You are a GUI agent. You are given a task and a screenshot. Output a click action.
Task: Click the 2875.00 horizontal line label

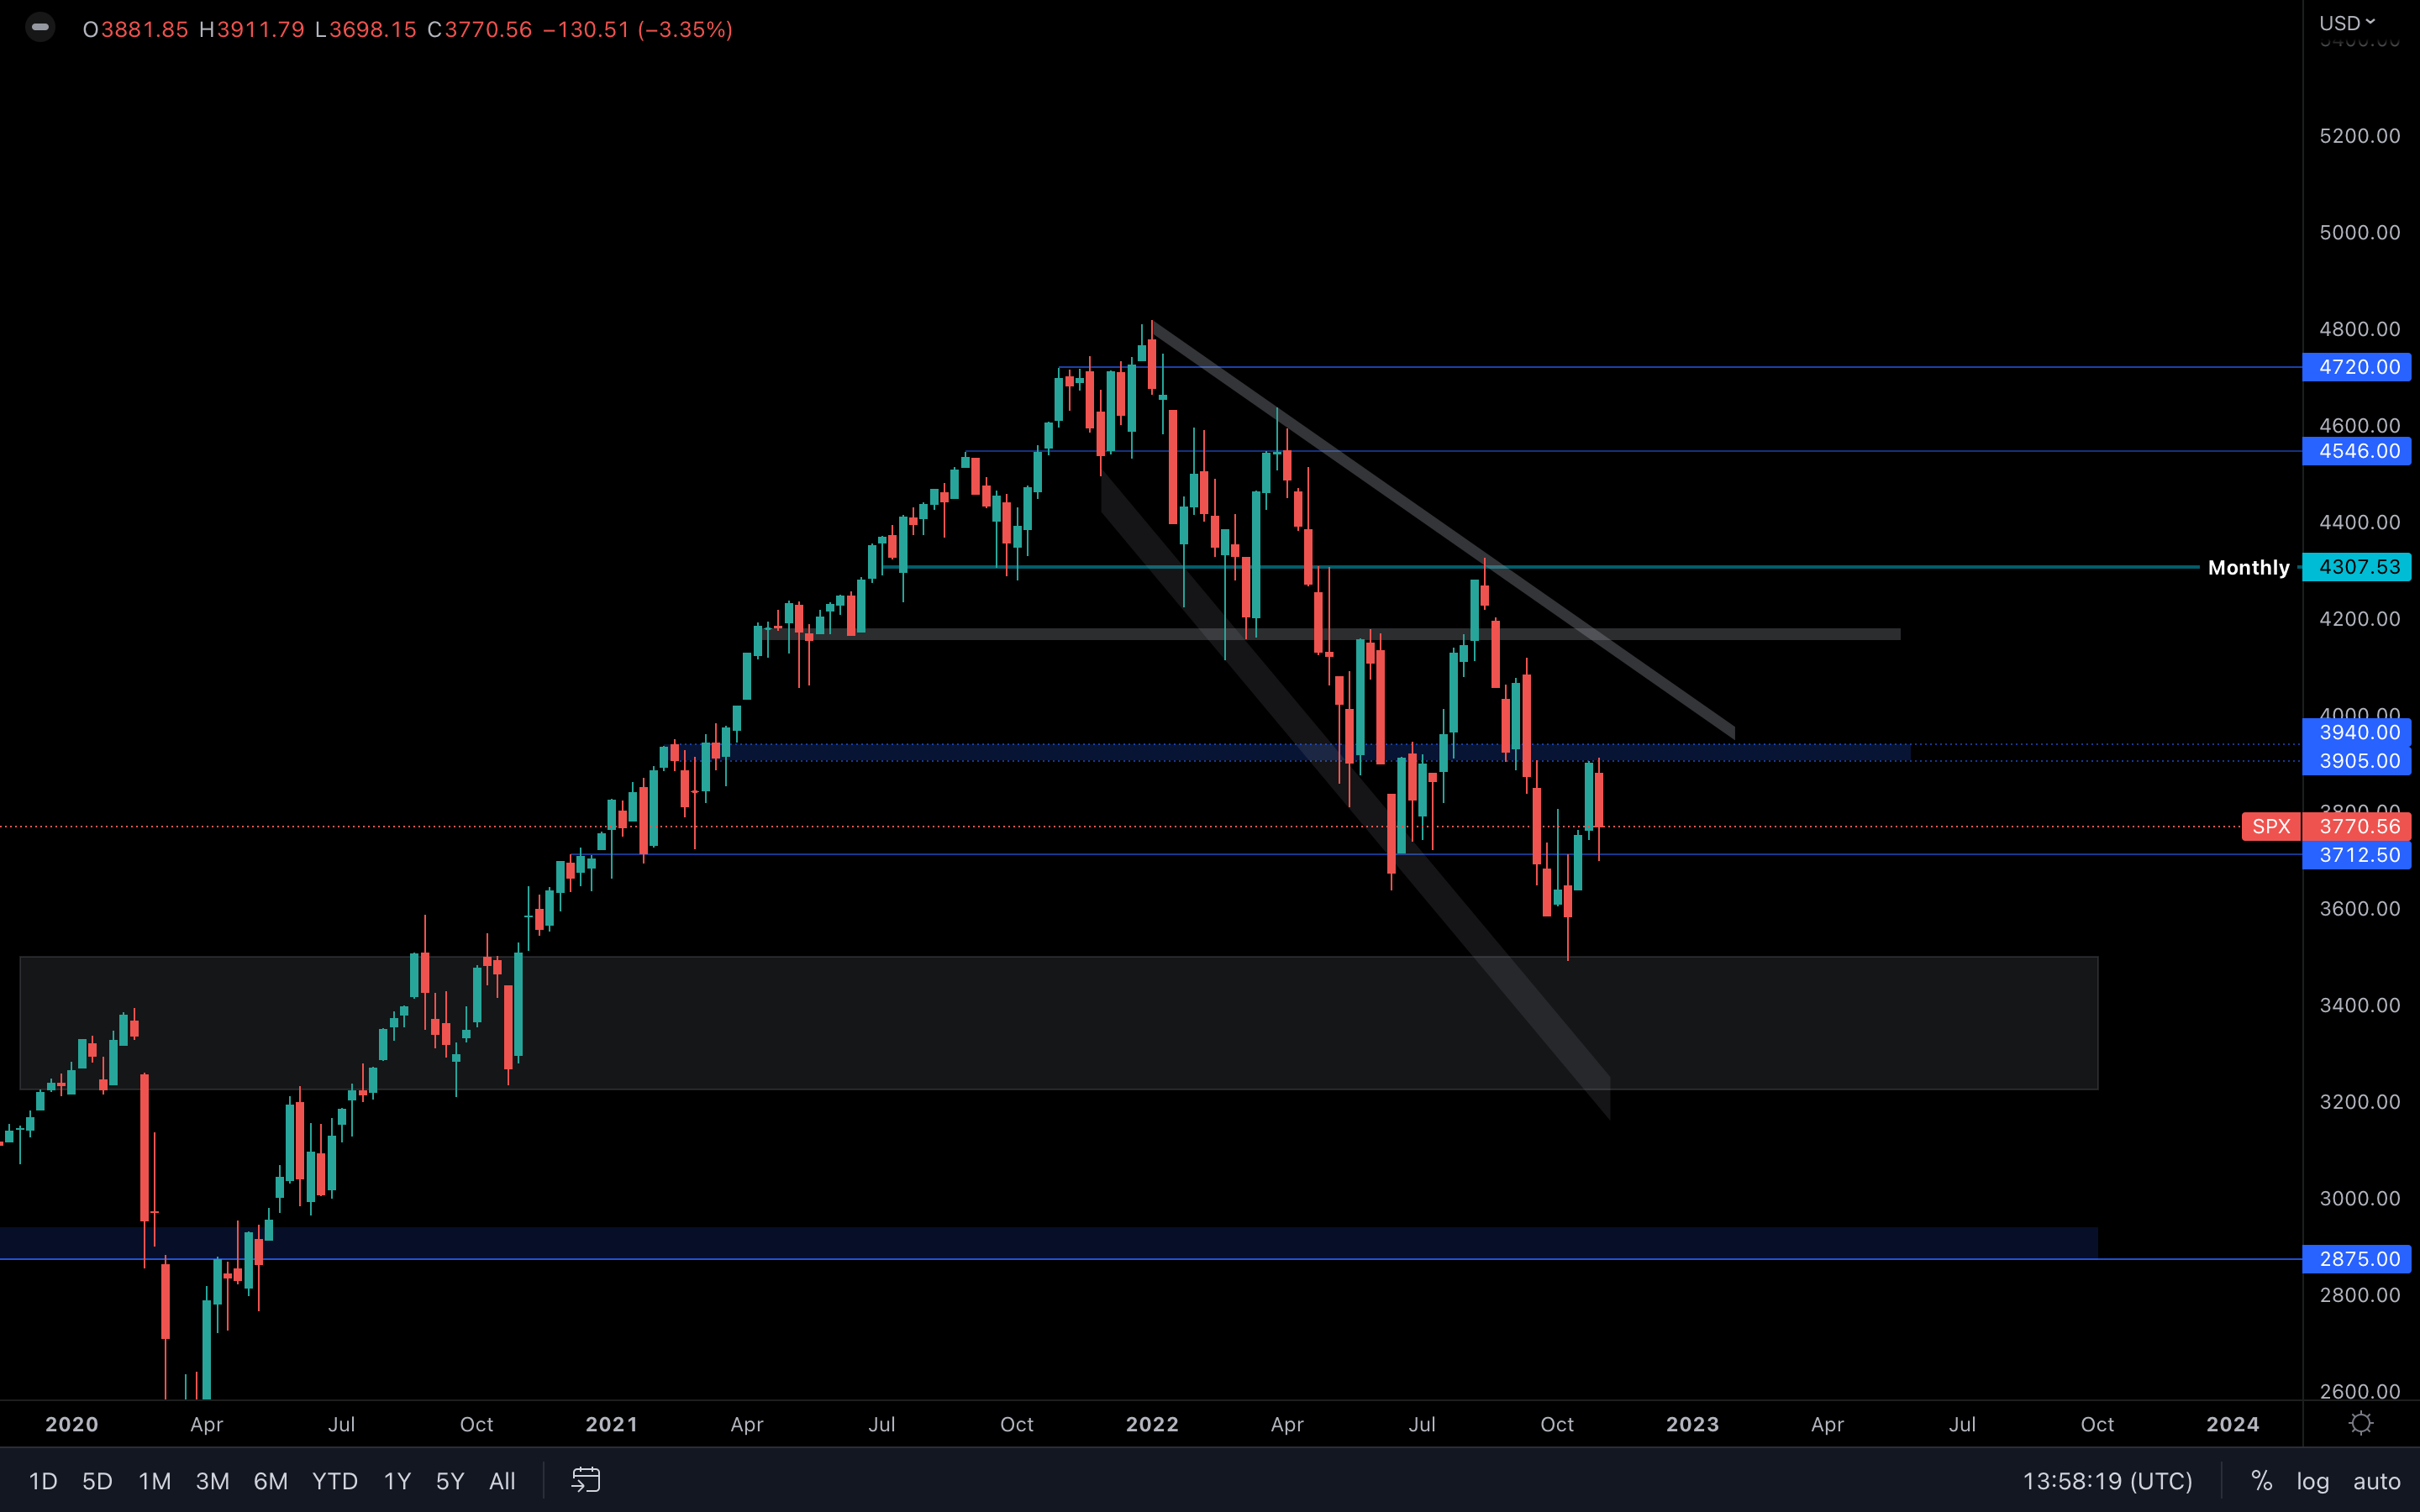pos(2357,1259)
